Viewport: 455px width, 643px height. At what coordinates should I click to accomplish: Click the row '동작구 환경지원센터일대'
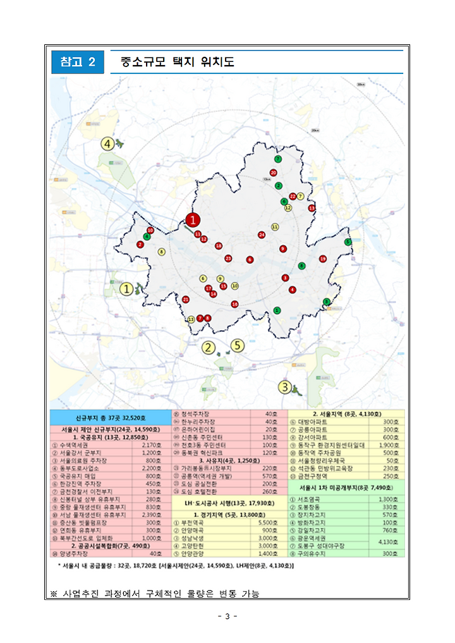[346, 445]
